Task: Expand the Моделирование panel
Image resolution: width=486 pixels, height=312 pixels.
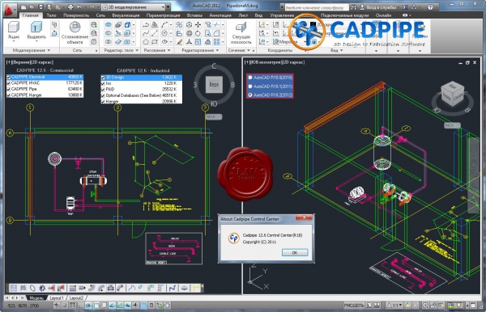Action: coord(31,50)
